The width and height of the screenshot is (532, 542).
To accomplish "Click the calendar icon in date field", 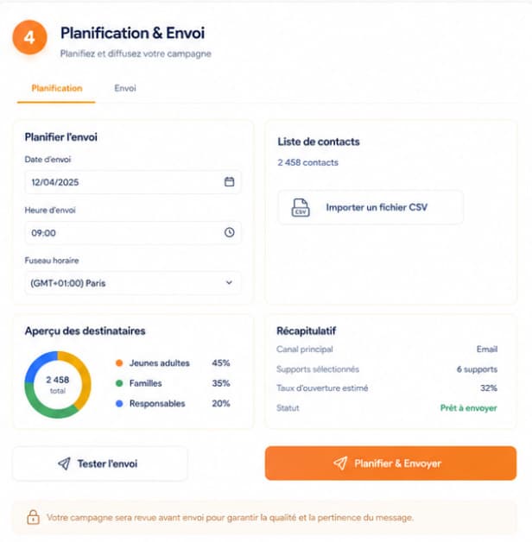I will click(x=230, y=181).
